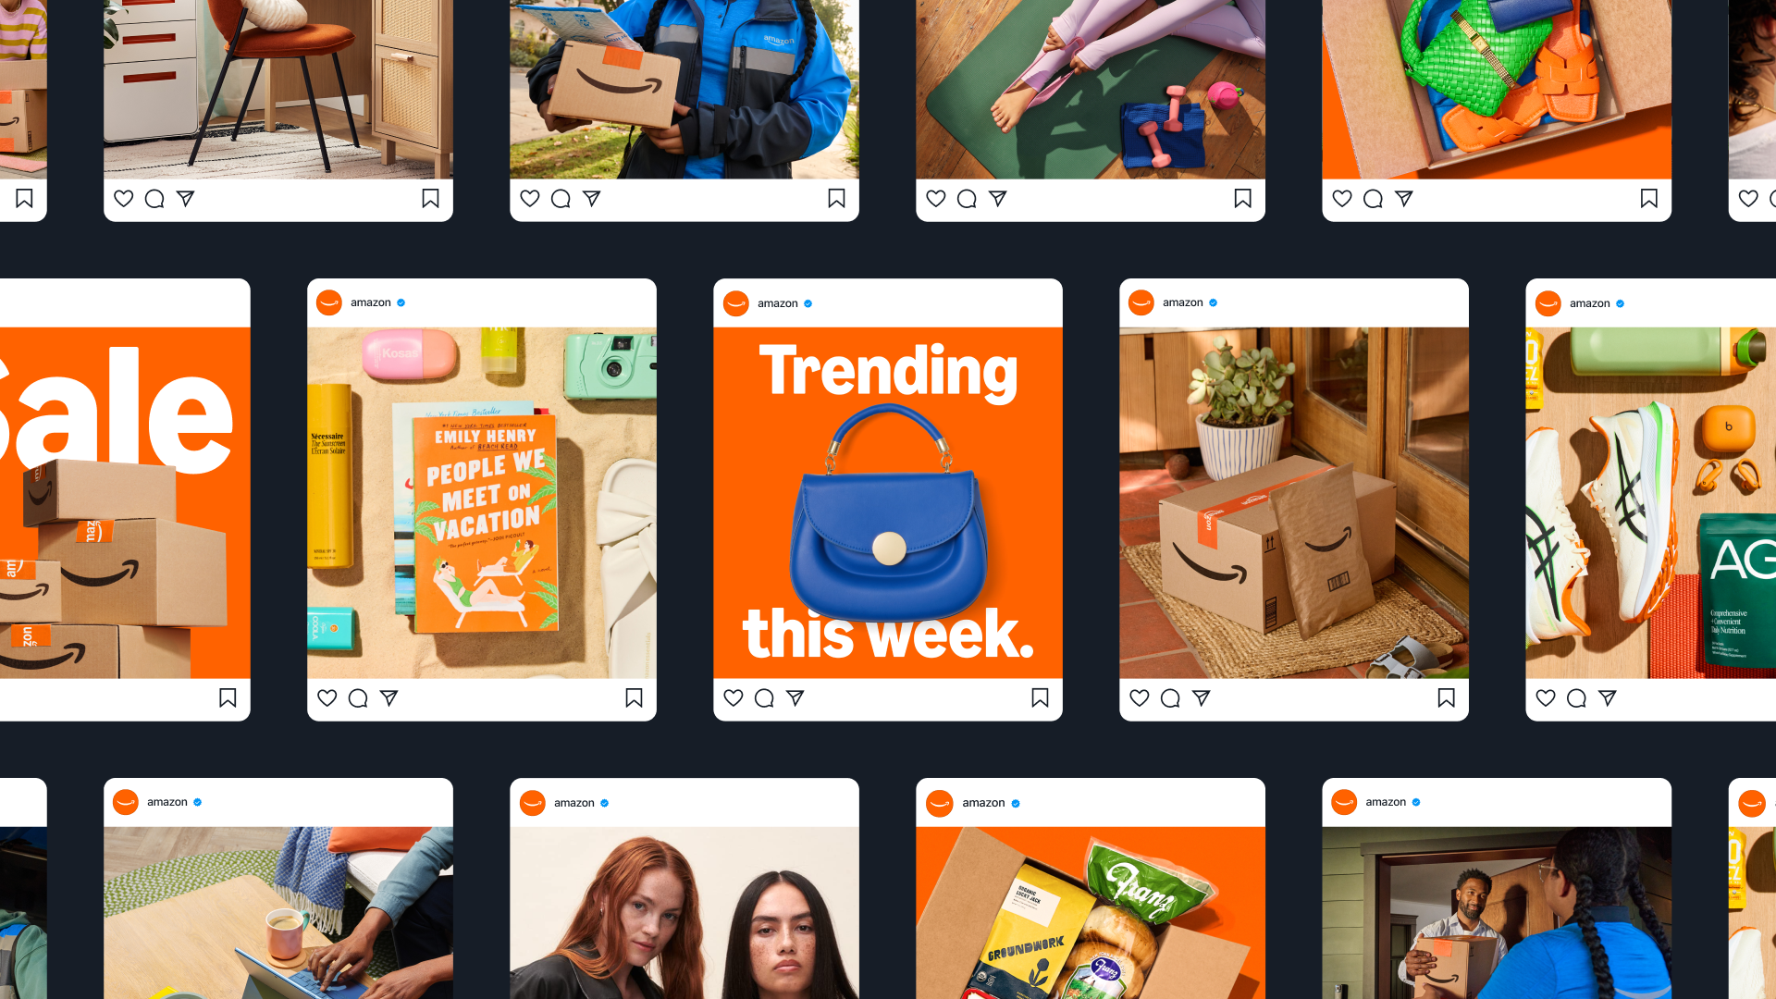
Task: Open amazon avatar on groceries box post
Action: pos(939,803)
